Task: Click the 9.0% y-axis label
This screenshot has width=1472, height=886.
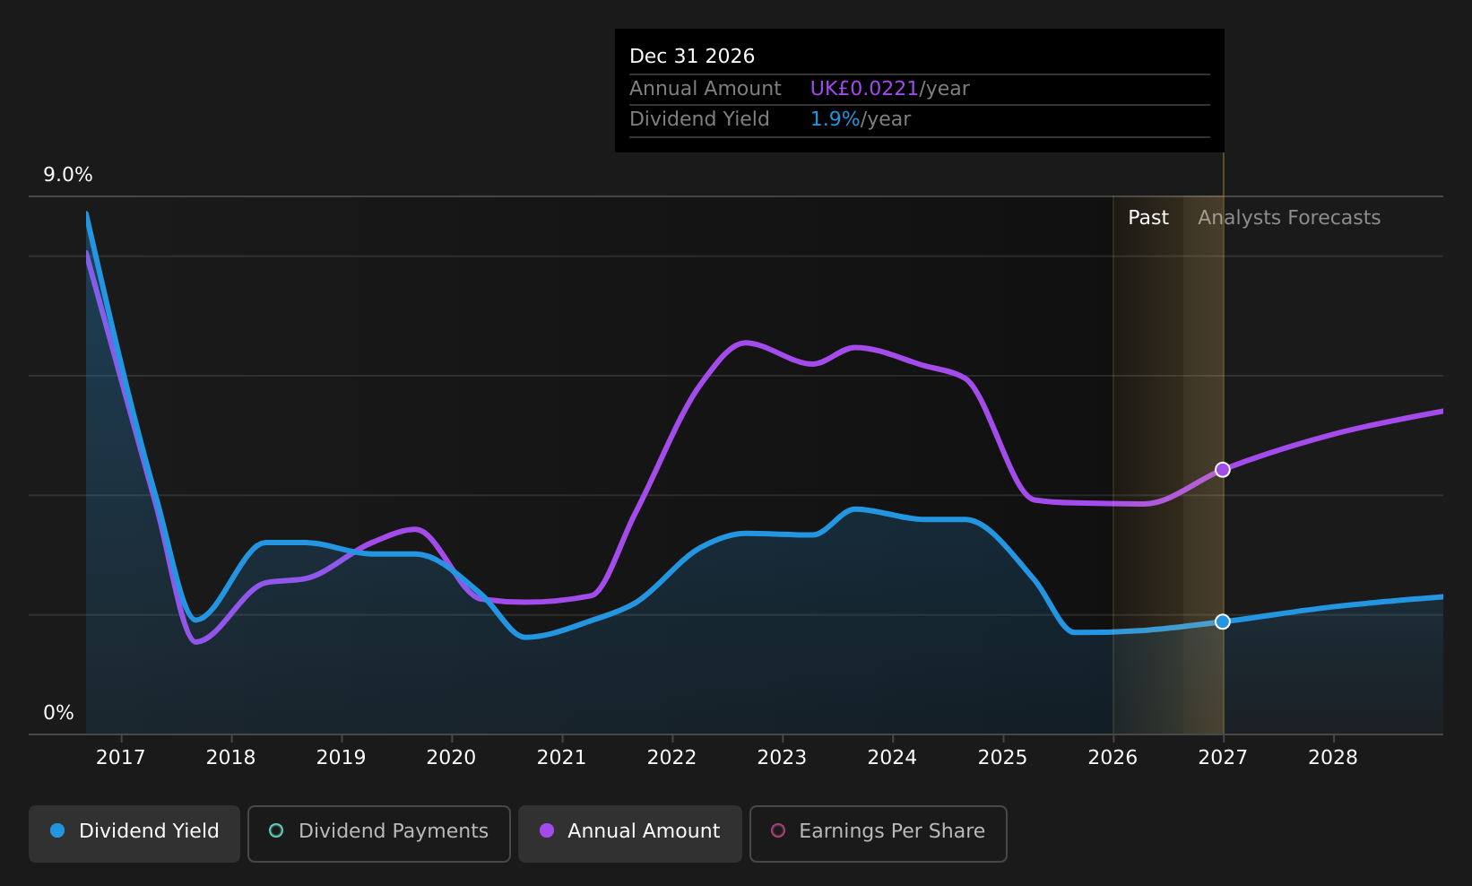Action: 68,175
